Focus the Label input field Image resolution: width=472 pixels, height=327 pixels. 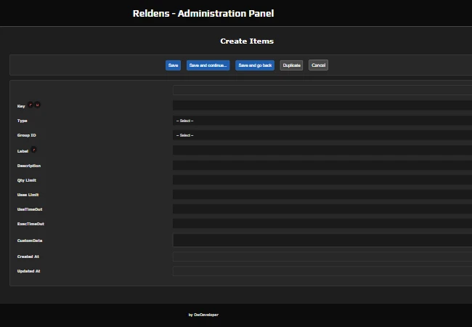click(322, 150)
